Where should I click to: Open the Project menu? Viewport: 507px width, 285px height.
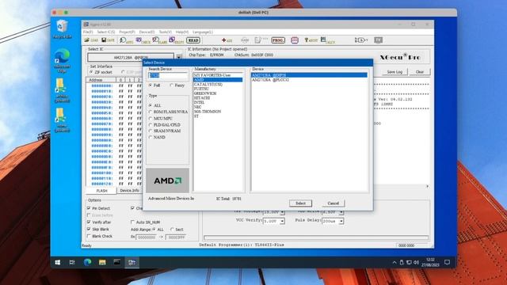127,32
